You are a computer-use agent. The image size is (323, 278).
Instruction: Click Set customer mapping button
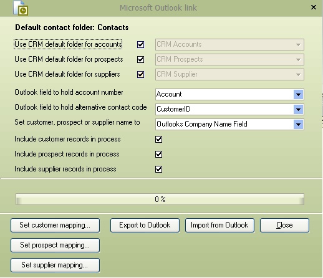click(55, 225)
